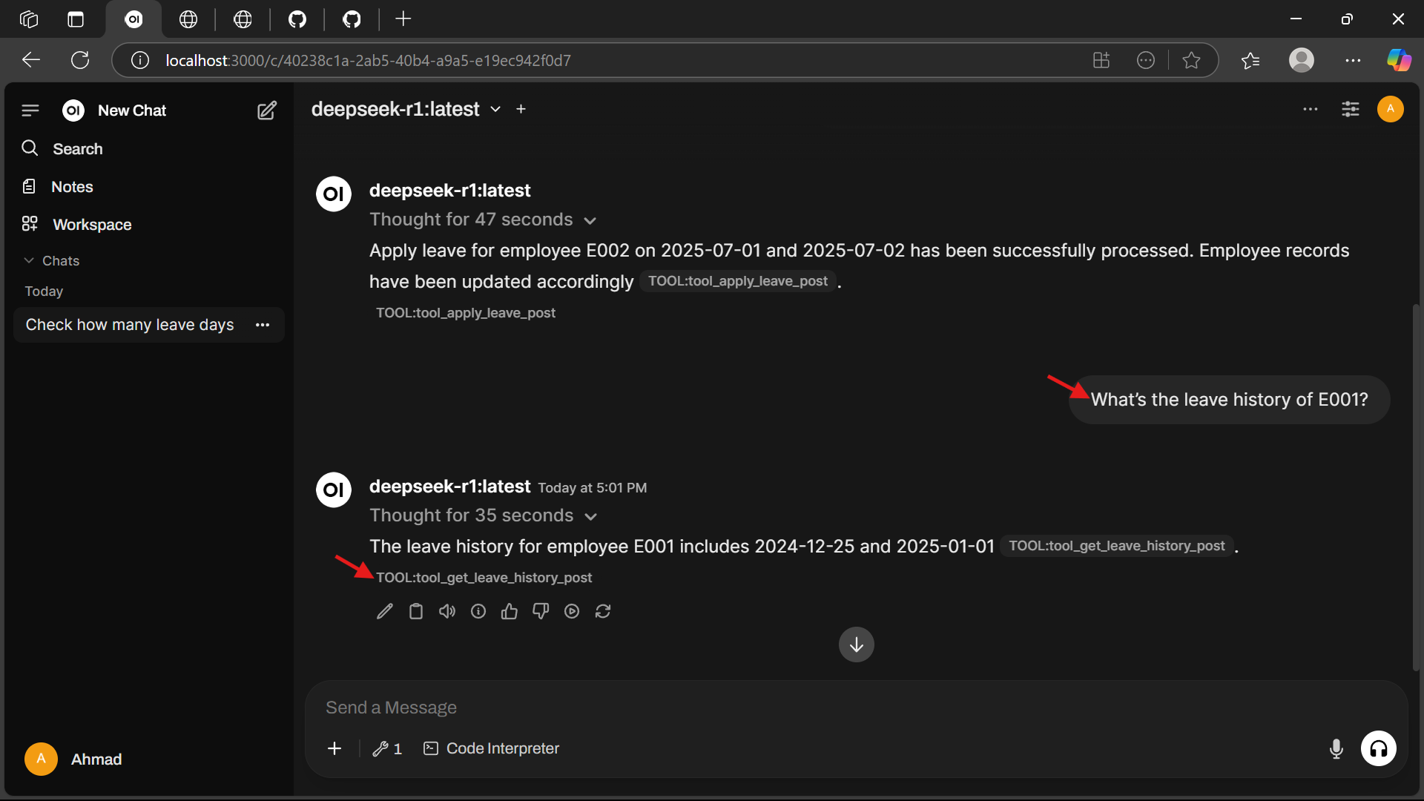Image resolution: width=1424 pixels, height=801 pixels.
Task: Open tools toggle showing wrench 1
Action: 387,748
